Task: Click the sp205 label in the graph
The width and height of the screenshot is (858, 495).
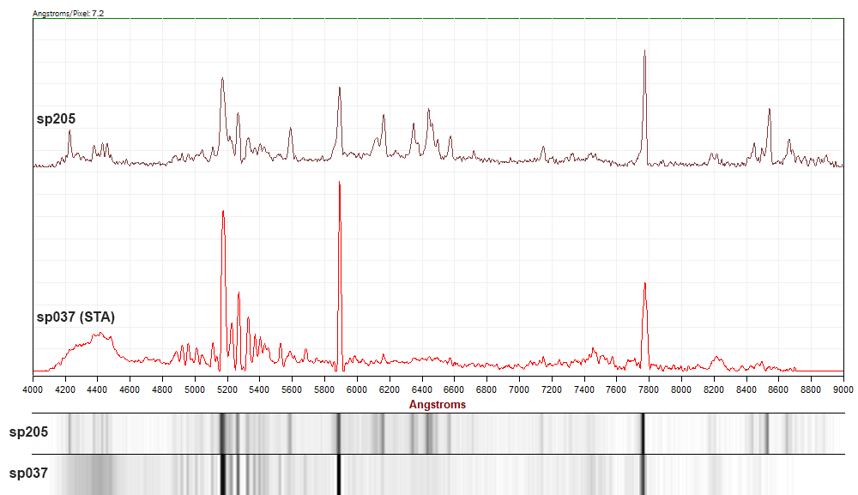Action: (x=56, y=119)
